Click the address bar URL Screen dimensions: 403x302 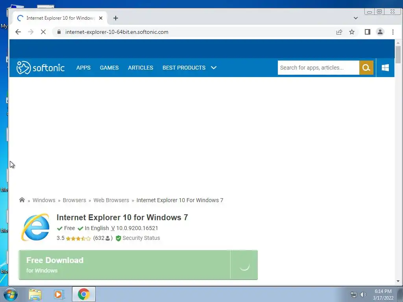tap(116, 32)
